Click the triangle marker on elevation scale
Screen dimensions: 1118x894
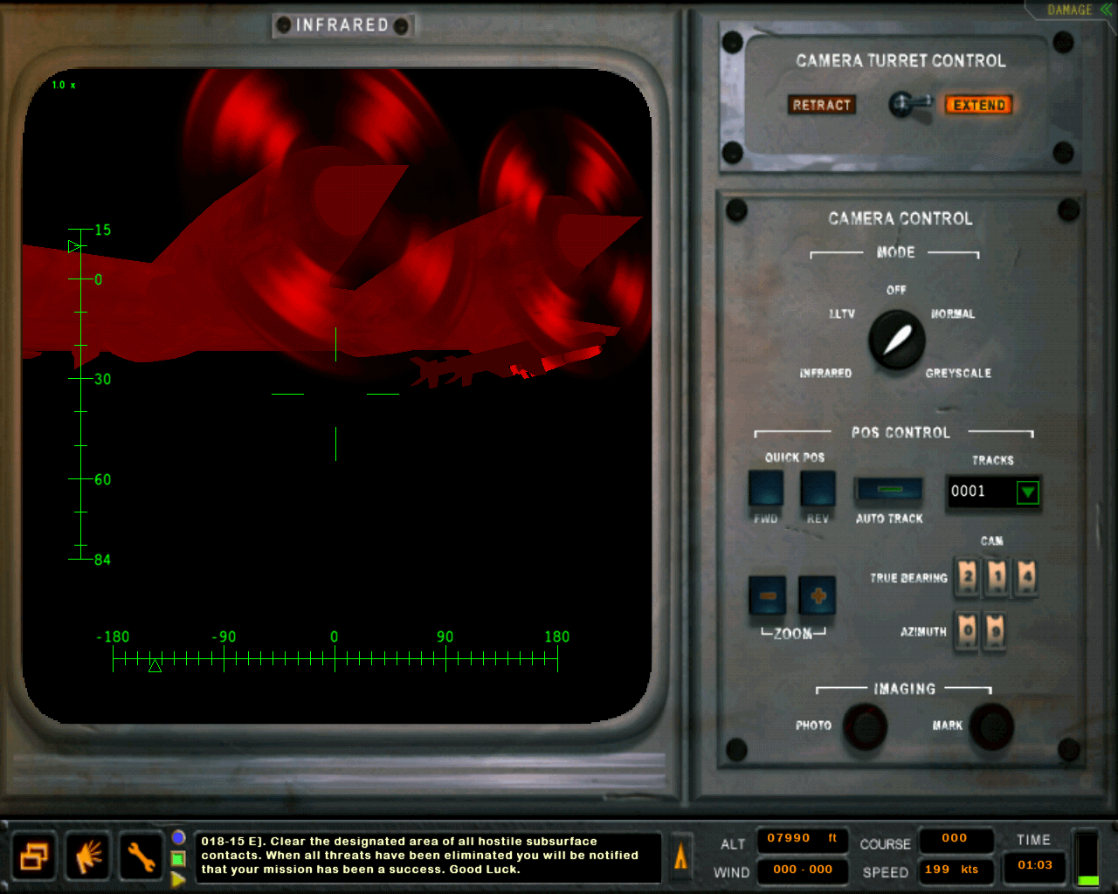(74, 247)
